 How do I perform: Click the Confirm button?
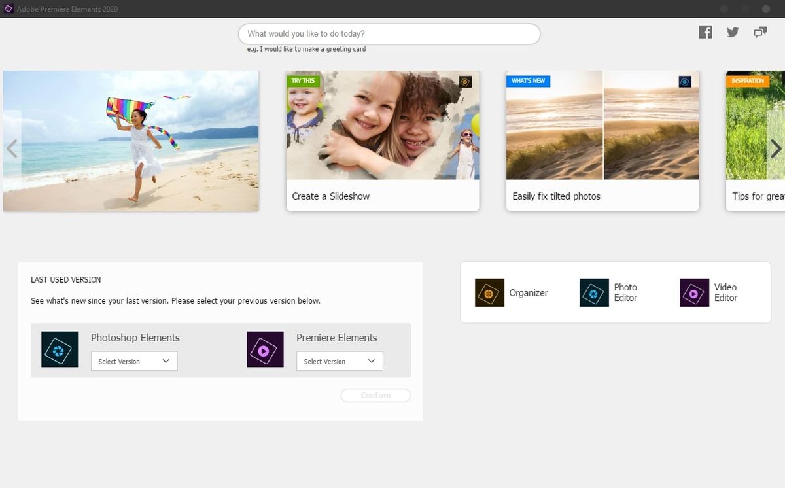[375, 395]
